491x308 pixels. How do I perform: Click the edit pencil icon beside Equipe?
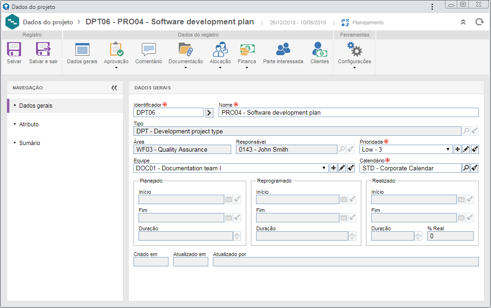click(342, 168)
